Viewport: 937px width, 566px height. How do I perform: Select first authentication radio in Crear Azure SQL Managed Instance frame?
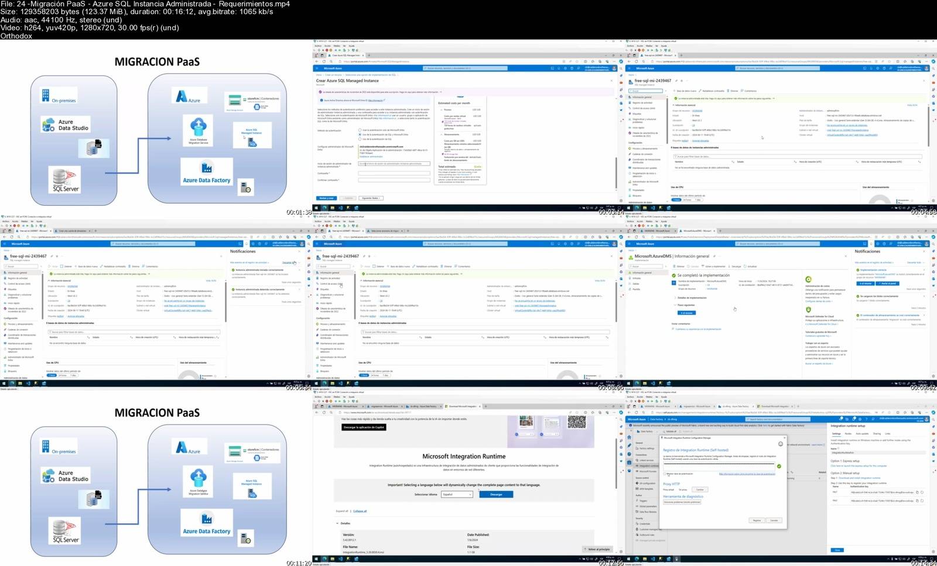tap(360, 130)
